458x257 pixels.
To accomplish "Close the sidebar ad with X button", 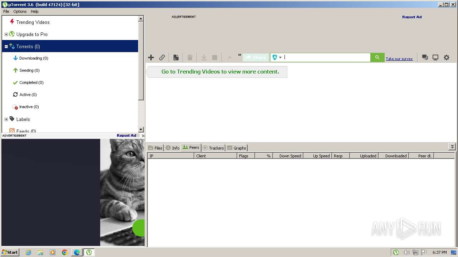I will tap(143, 136).
